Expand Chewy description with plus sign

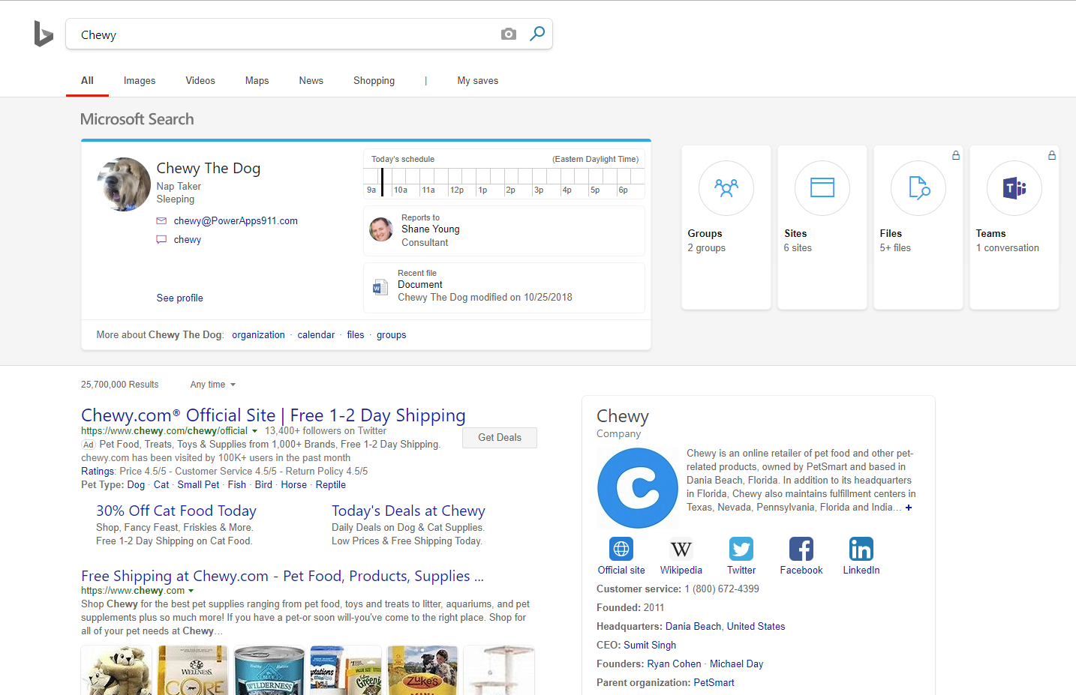(909, 508)
